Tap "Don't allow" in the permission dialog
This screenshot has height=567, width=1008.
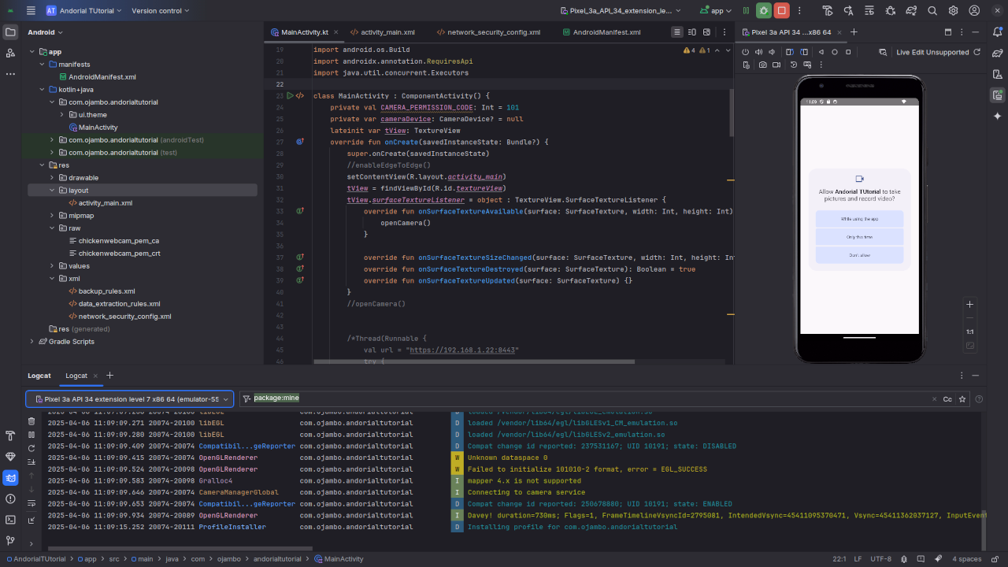click(859, 255)
